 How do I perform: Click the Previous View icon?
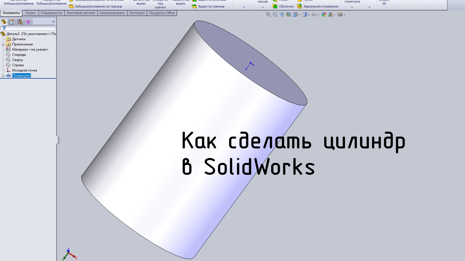[282, 14]
